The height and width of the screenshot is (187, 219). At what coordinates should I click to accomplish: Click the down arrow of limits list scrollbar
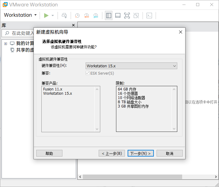tap(174, 129)
